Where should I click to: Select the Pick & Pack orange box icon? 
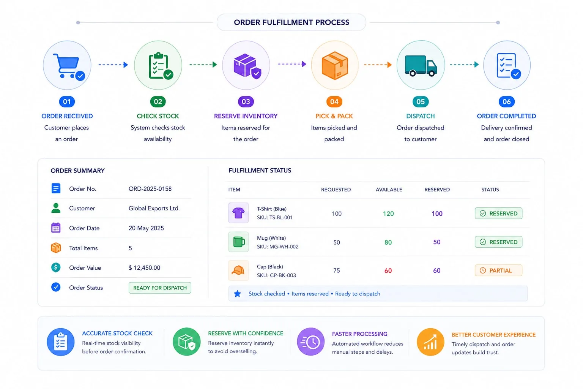point(334,65)
